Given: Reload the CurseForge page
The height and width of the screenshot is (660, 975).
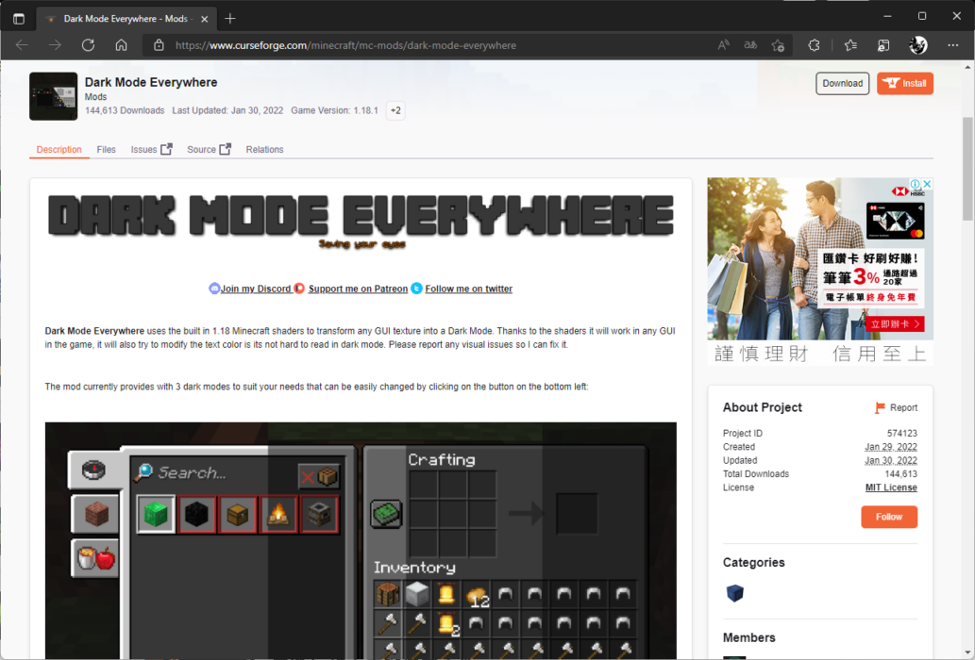Looking at the screenshot, I should (88, 45).
